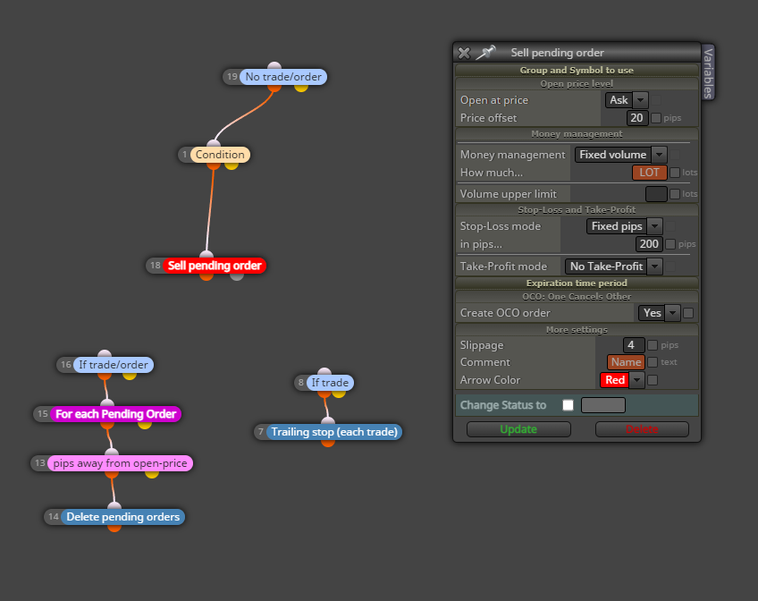The width and height of the screenshot is (758, 601).
Task: Click number badge 19 on No trade/order
Action: (232, 77)
